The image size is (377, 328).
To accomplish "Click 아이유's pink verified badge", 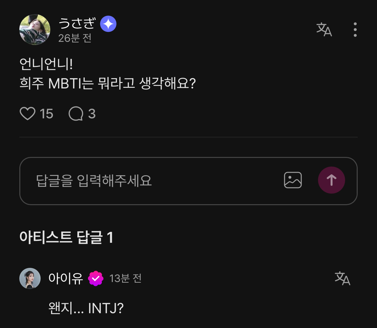I will coord(96,278).
